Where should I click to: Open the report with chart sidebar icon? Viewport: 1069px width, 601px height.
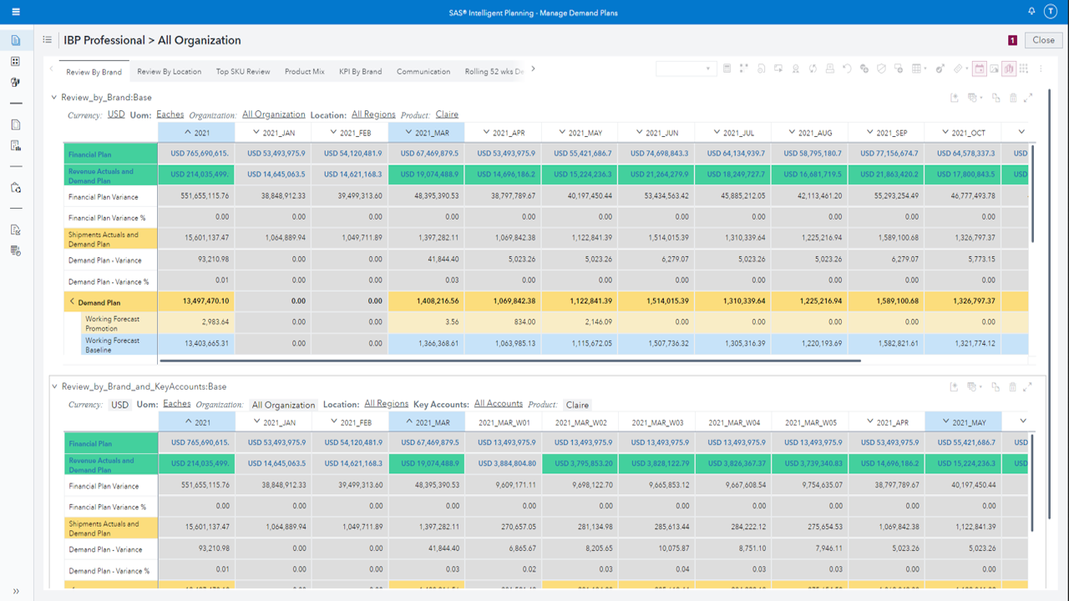(x=16, y=145)
